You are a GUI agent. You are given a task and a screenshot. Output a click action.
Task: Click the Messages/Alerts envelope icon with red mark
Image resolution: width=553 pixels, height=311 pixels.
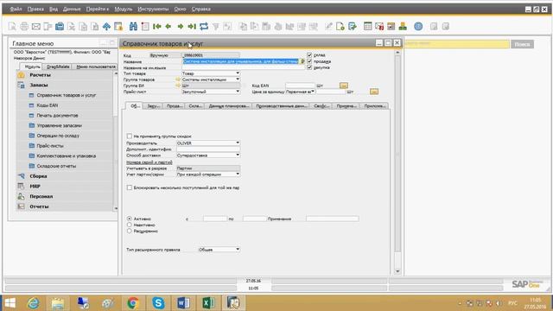click(379, 26)
